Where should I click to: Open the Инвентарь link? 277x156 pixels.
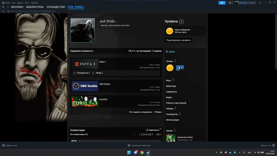tap(171, 86)
